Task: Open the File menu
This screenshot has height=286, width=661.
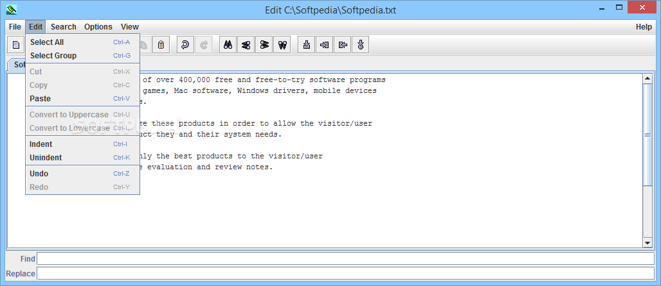Action: coord(15,26)
